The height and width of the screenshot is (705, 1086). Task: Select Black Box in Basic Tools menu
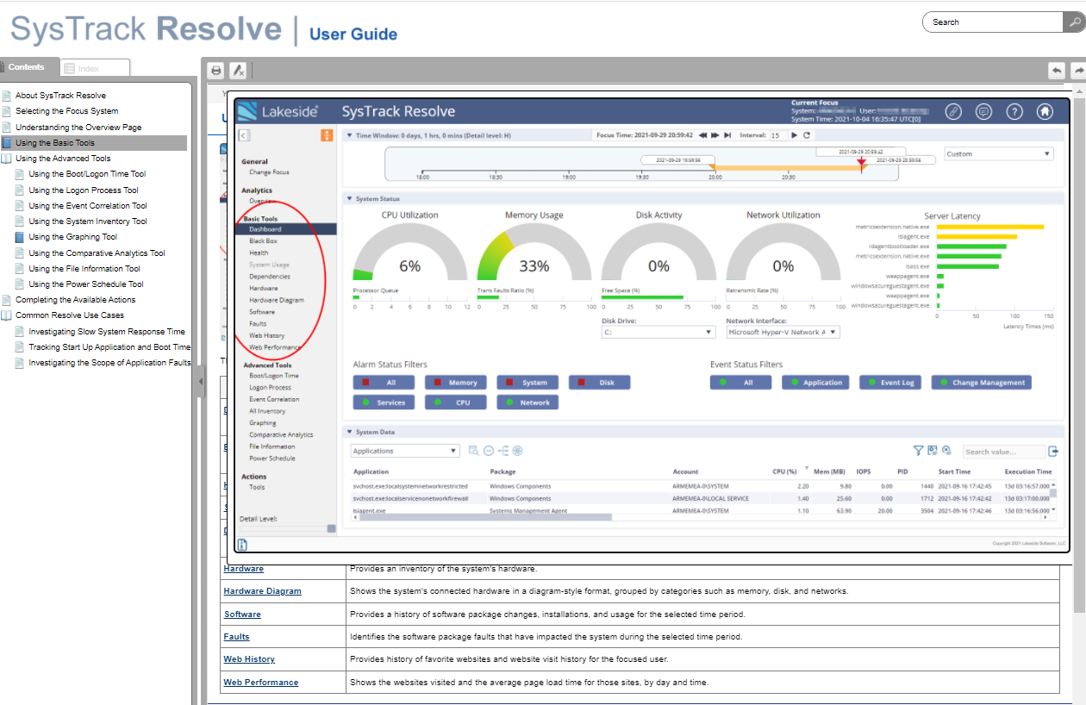[263, 241]
